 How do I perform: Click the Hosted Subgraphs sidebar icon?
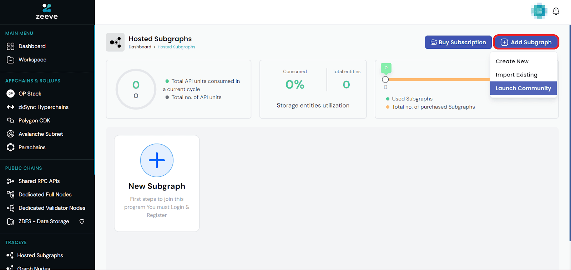click(10, 255)
